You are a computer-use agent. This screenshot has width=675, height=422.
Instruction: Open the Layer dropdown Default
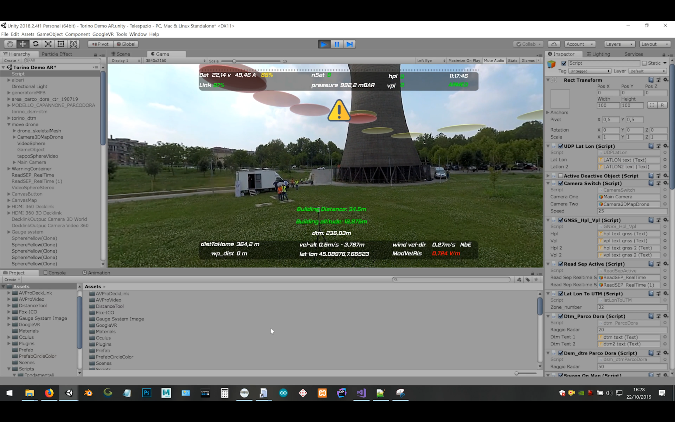pyautogui.click(x=648, y=71)
